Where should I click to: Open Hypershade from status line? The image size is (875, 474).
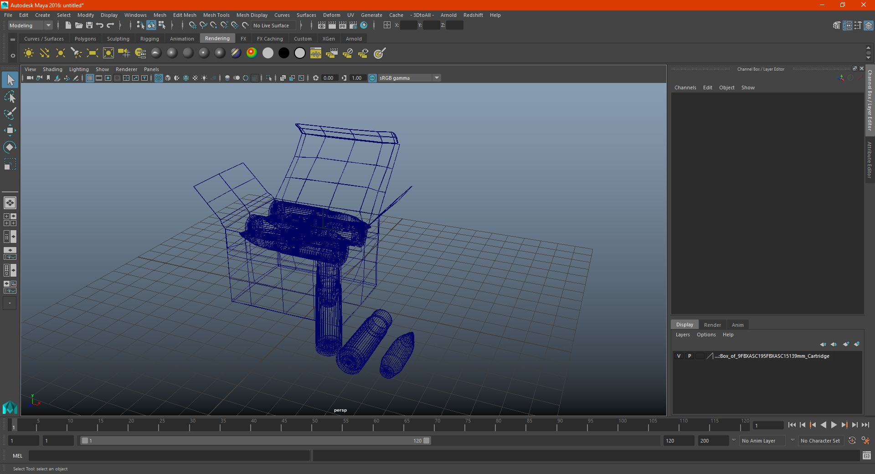[x=364, y=26]
